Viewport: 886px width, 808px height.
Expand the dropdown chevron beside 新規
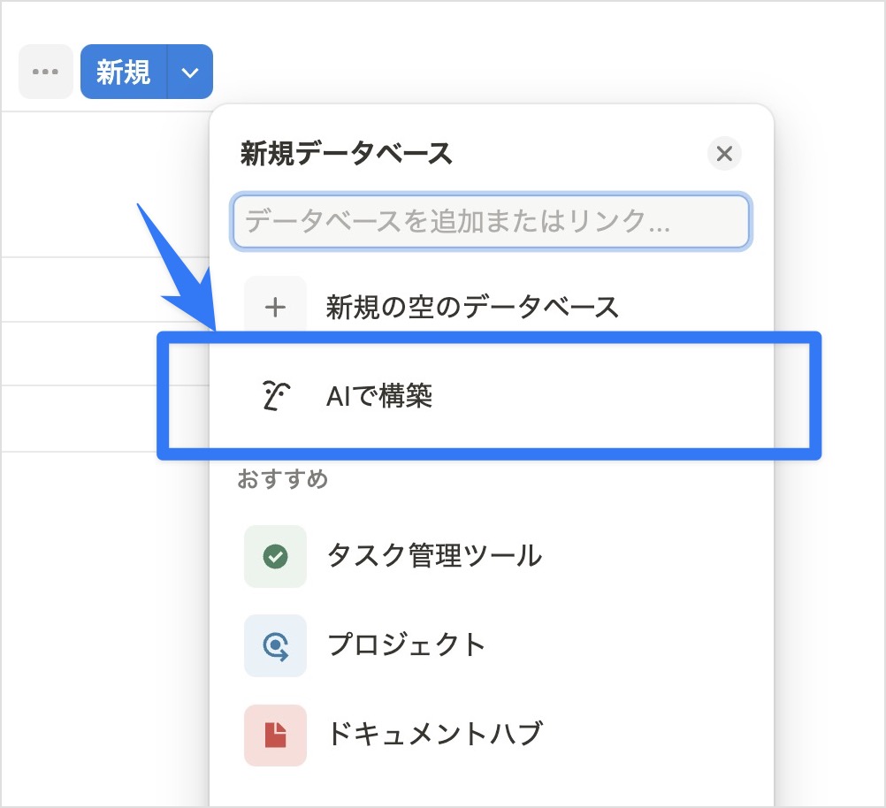pyautogui.click(x=190, y=72)
